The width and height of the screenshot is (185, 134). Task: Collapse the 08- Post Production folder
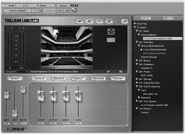pyautogui.click(x=137, y=86)
